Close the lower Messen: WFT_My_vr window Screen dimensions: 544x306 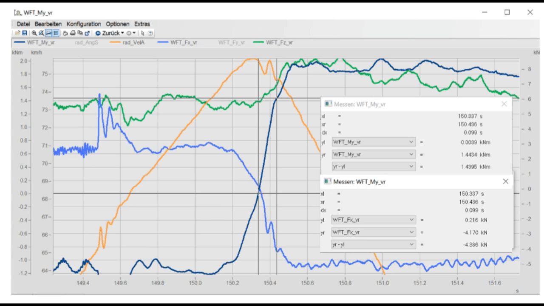pyautogui.click(x=505, y=181)
